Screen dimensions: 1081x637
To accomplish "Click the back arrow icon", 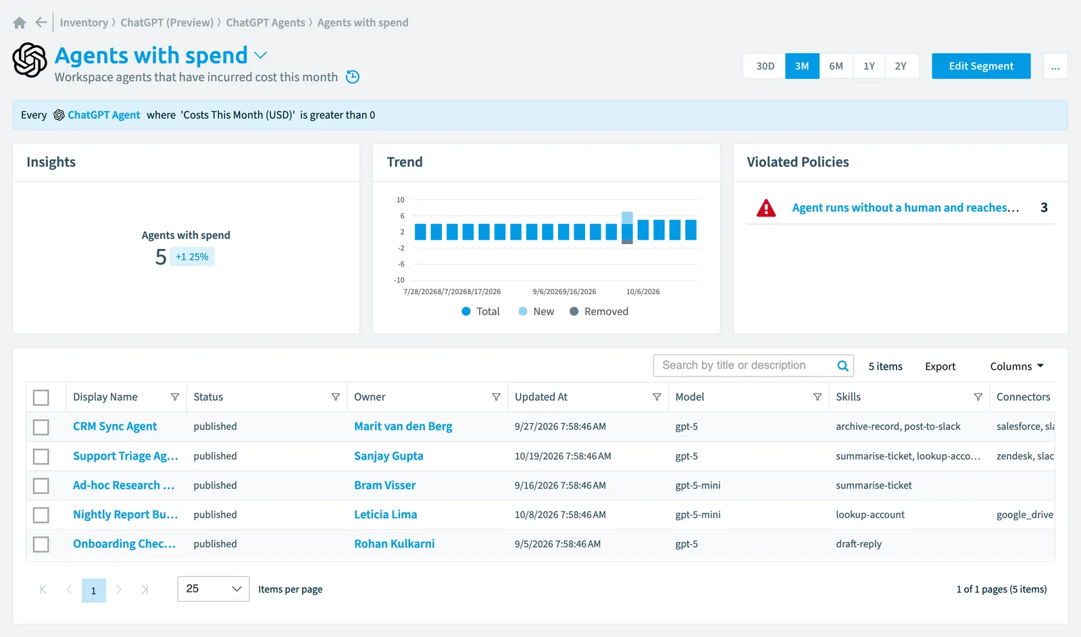I will point(41,22).
